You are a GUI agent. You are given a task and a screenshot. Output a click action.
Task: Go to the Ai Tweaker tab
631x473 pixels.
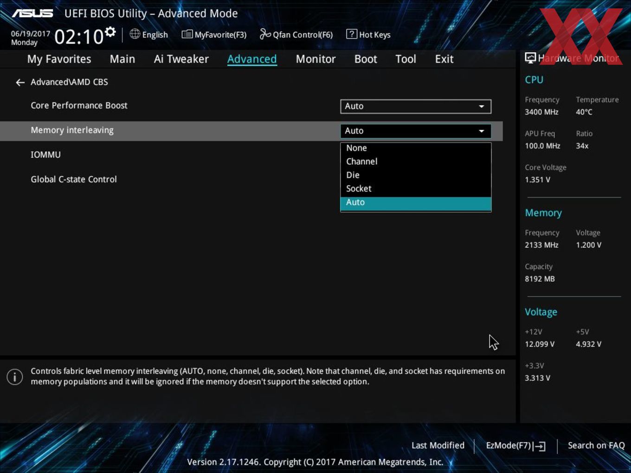[x=181, y=59]
